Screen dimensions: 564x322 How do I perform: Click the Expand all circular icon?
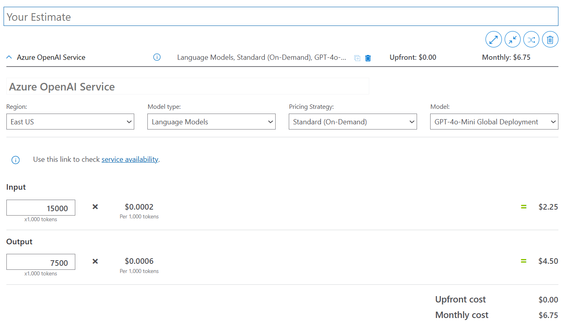point(493,39)
